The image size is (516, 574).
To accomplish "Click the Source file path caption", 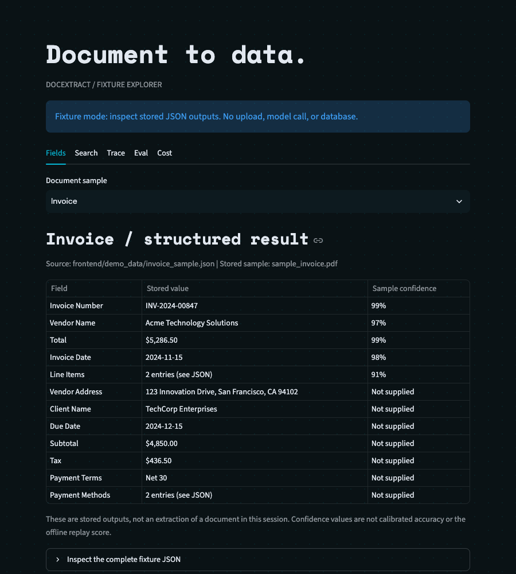I will click(191, 264).
